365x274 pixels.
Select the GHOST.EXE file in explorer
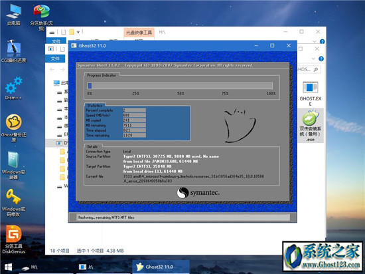(311, 93)
